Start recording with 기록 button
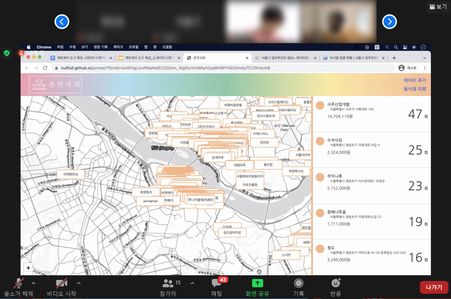The height and width of the screenshot is (299, 451). [298, 287]
